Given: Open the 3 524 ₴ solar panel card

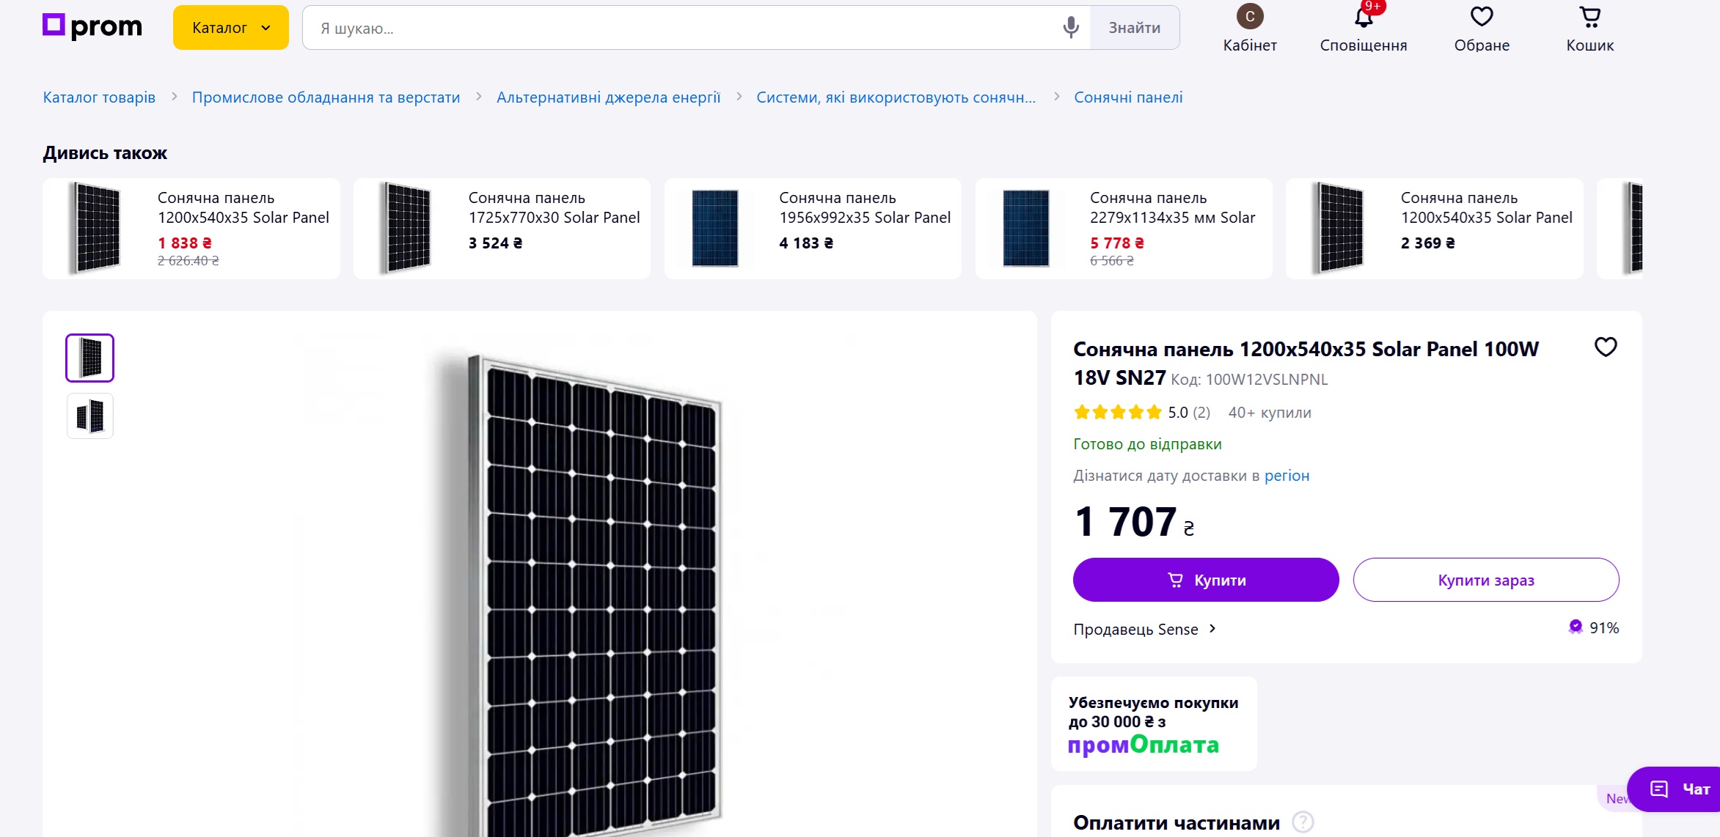Looking at the screenshot, I should 502,229.
